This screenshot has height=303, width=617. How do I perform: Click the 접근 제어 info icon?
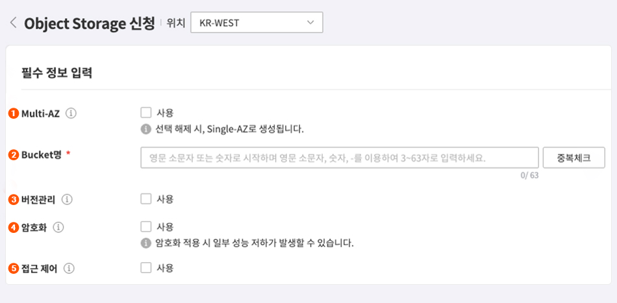(x=69, y=268)
